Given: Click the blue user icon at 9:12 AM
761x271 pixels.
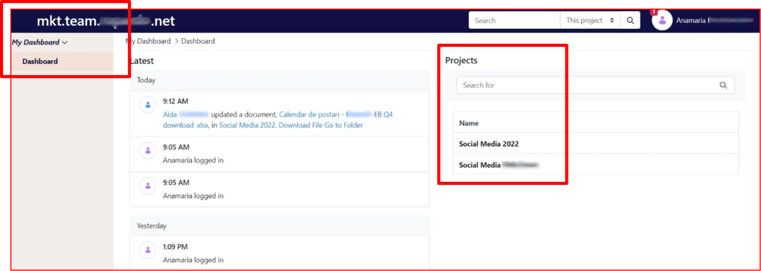Looking at the screenshot, I should pos(148,105).
